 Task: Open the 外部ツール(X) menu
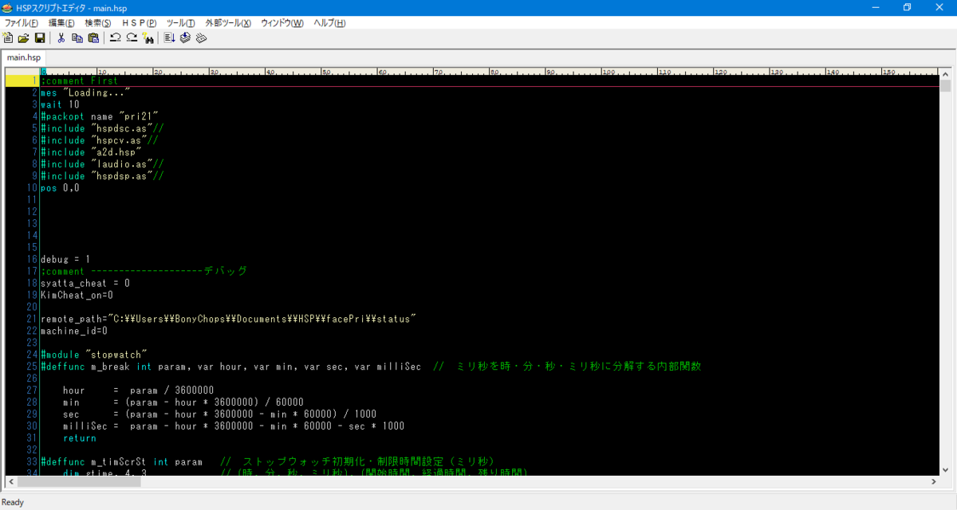coord(228,23)
